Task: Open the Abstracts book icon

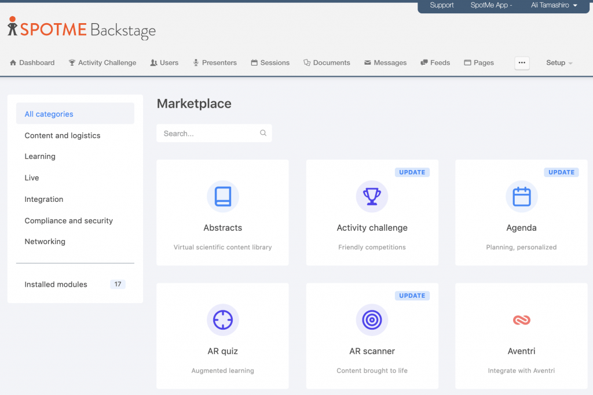Action: [x=222, y=197]
